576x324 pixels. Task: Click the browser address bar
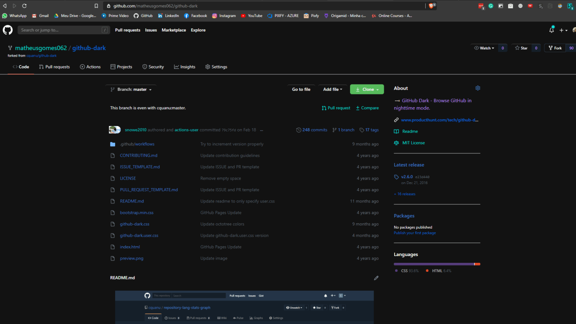pos(264,6)
